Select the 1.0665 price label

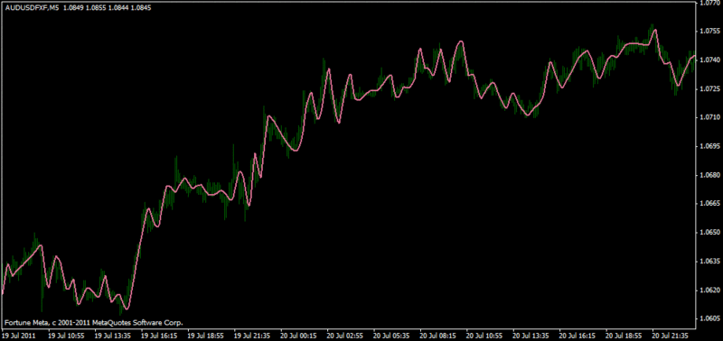coord(710,203)
